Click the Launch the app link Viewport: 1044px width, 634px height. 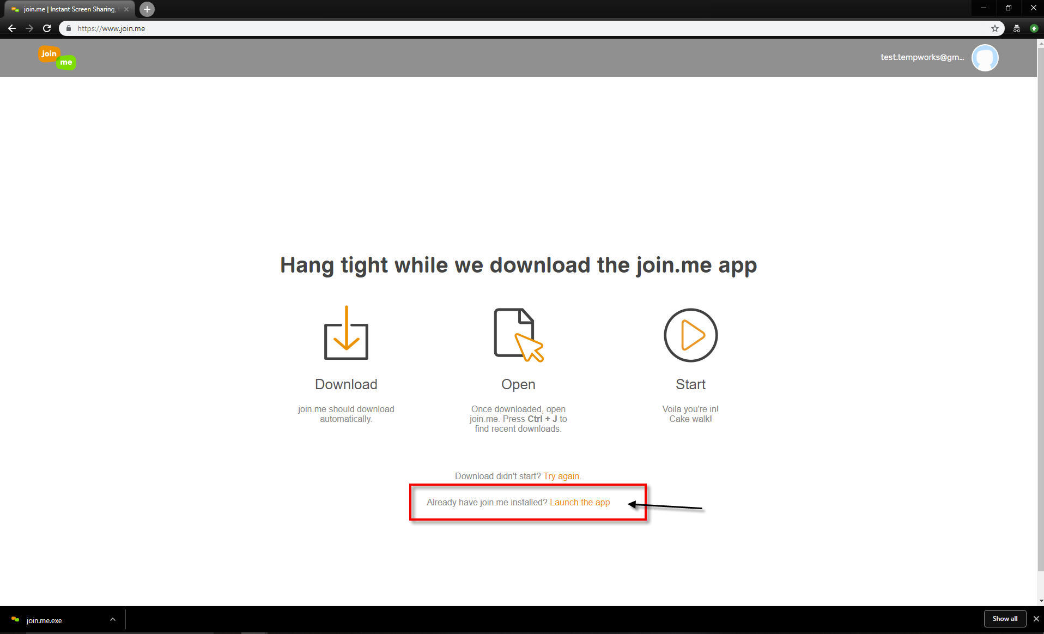(x=580, y=502)
